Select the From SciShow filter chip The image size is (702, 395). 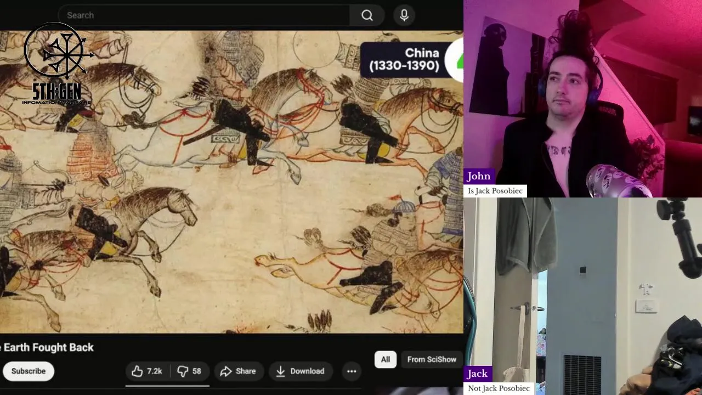coord(432,359)
